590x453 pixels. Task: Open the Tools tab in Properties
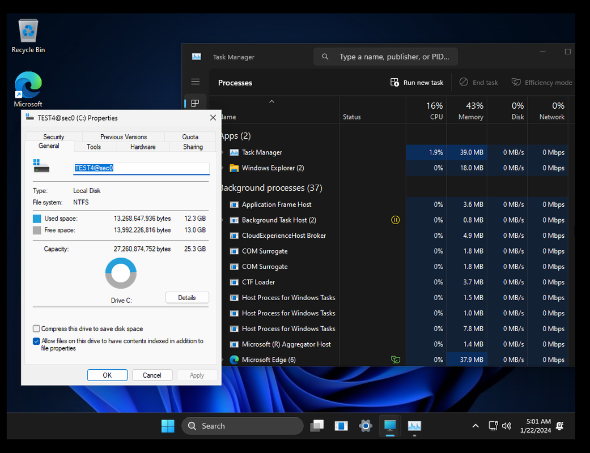[94, 147]
